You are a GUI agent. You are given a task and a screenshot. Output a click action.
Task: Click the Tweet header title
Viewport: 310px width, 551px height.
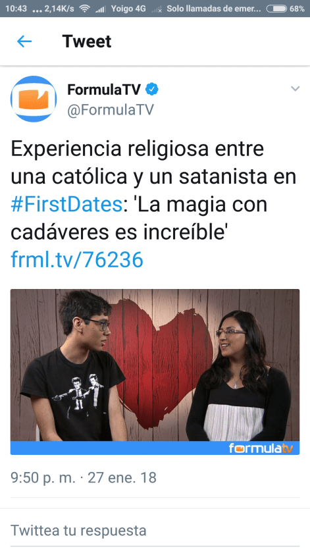click(x=87, y=41)
